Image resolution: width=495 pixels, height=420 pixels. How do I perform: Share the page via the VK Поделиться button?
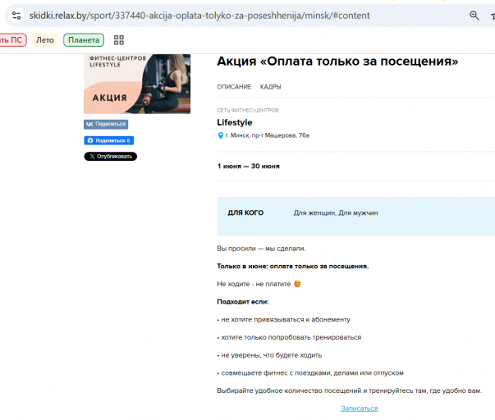(106, 124)
